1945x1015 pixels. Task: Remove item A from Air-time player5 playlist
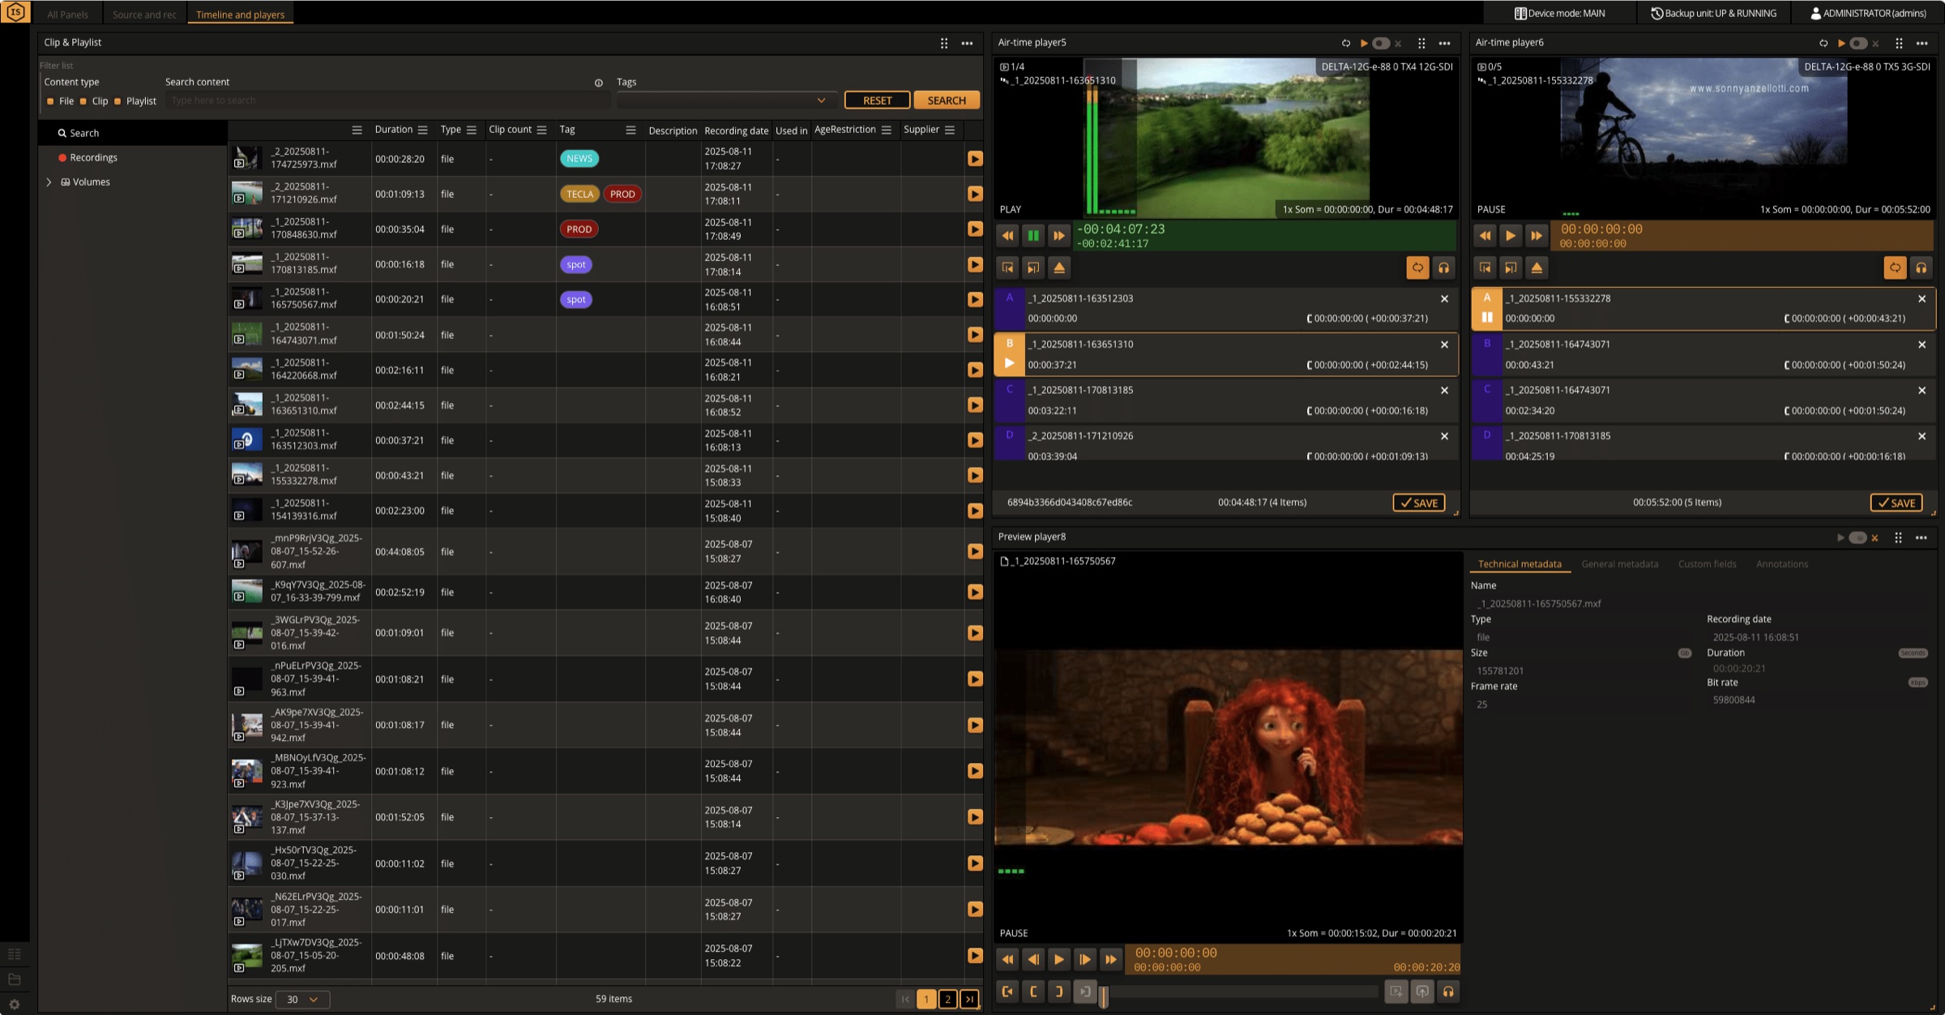coord(1444,299)
